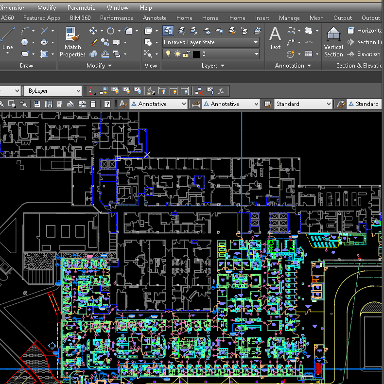The width and height of the screenshot is (384, 384).
Task: Open the Help question mark toolbar button
Action: pos(107,104)
